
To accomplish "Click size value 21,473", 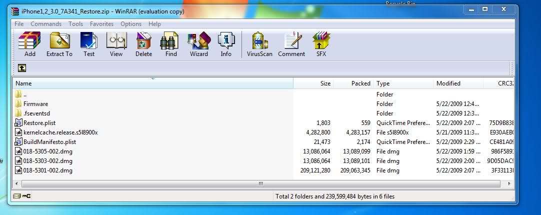I will 321,141.
